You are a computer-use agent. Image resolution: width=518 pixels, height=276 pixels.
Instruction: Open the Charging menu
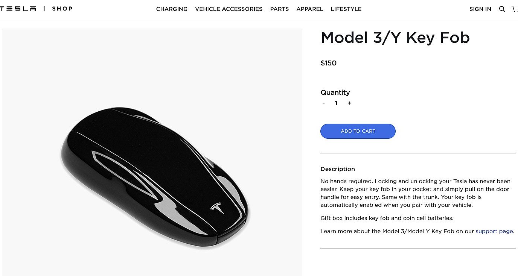tap(172, 9)
